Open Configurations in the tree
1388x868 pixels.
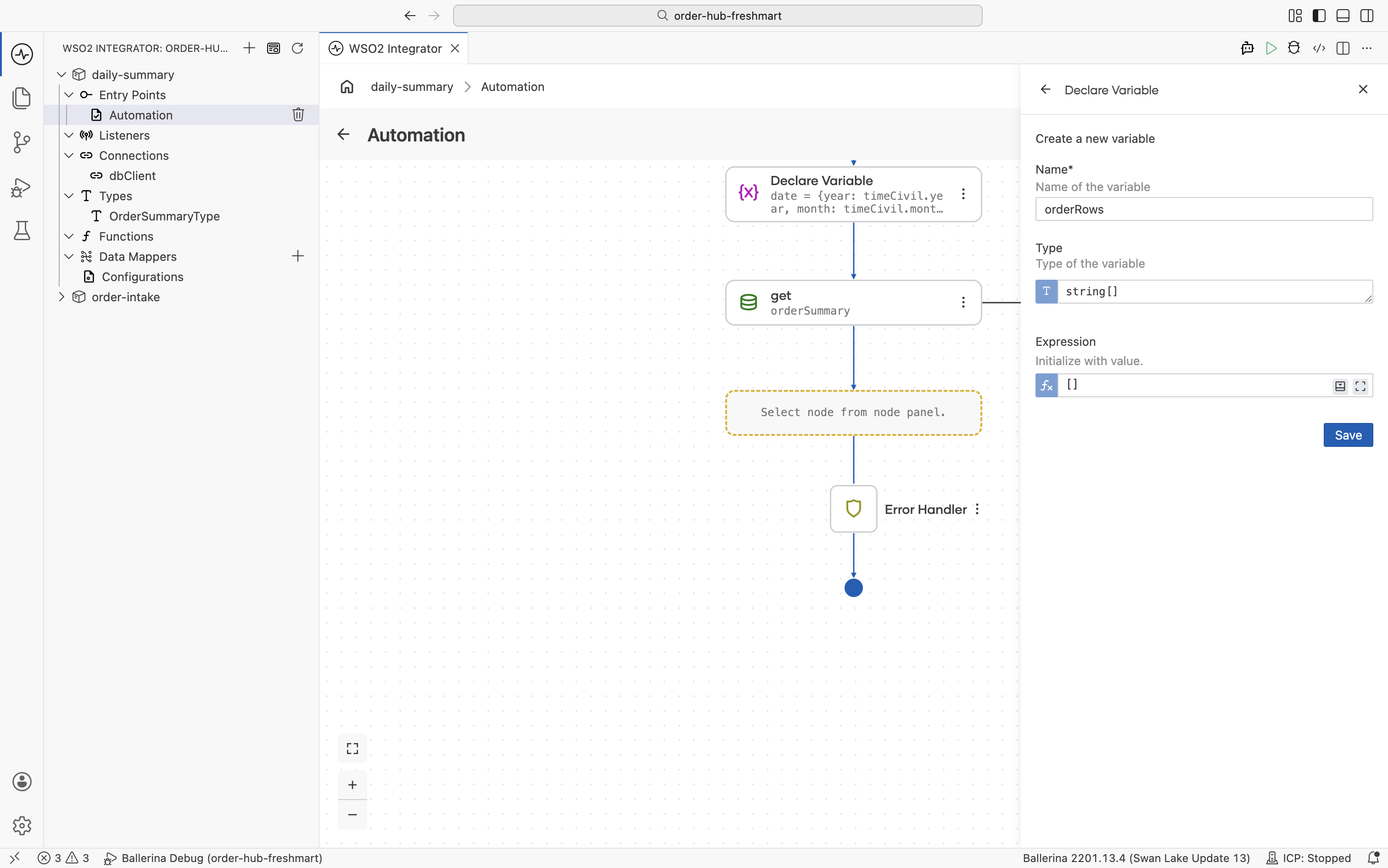142,276
